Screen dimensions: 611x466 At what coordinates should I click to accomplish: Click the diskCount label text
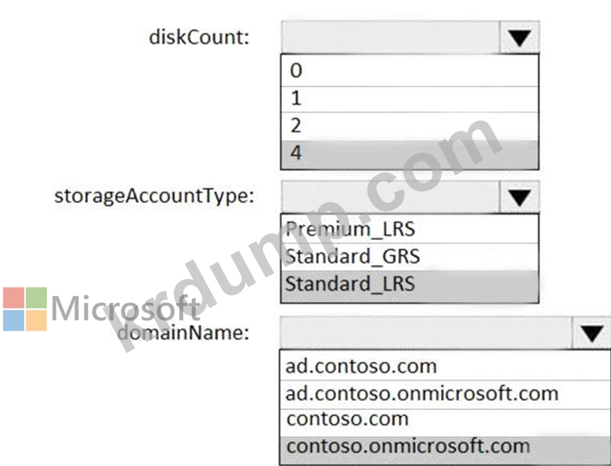[199, 38]
